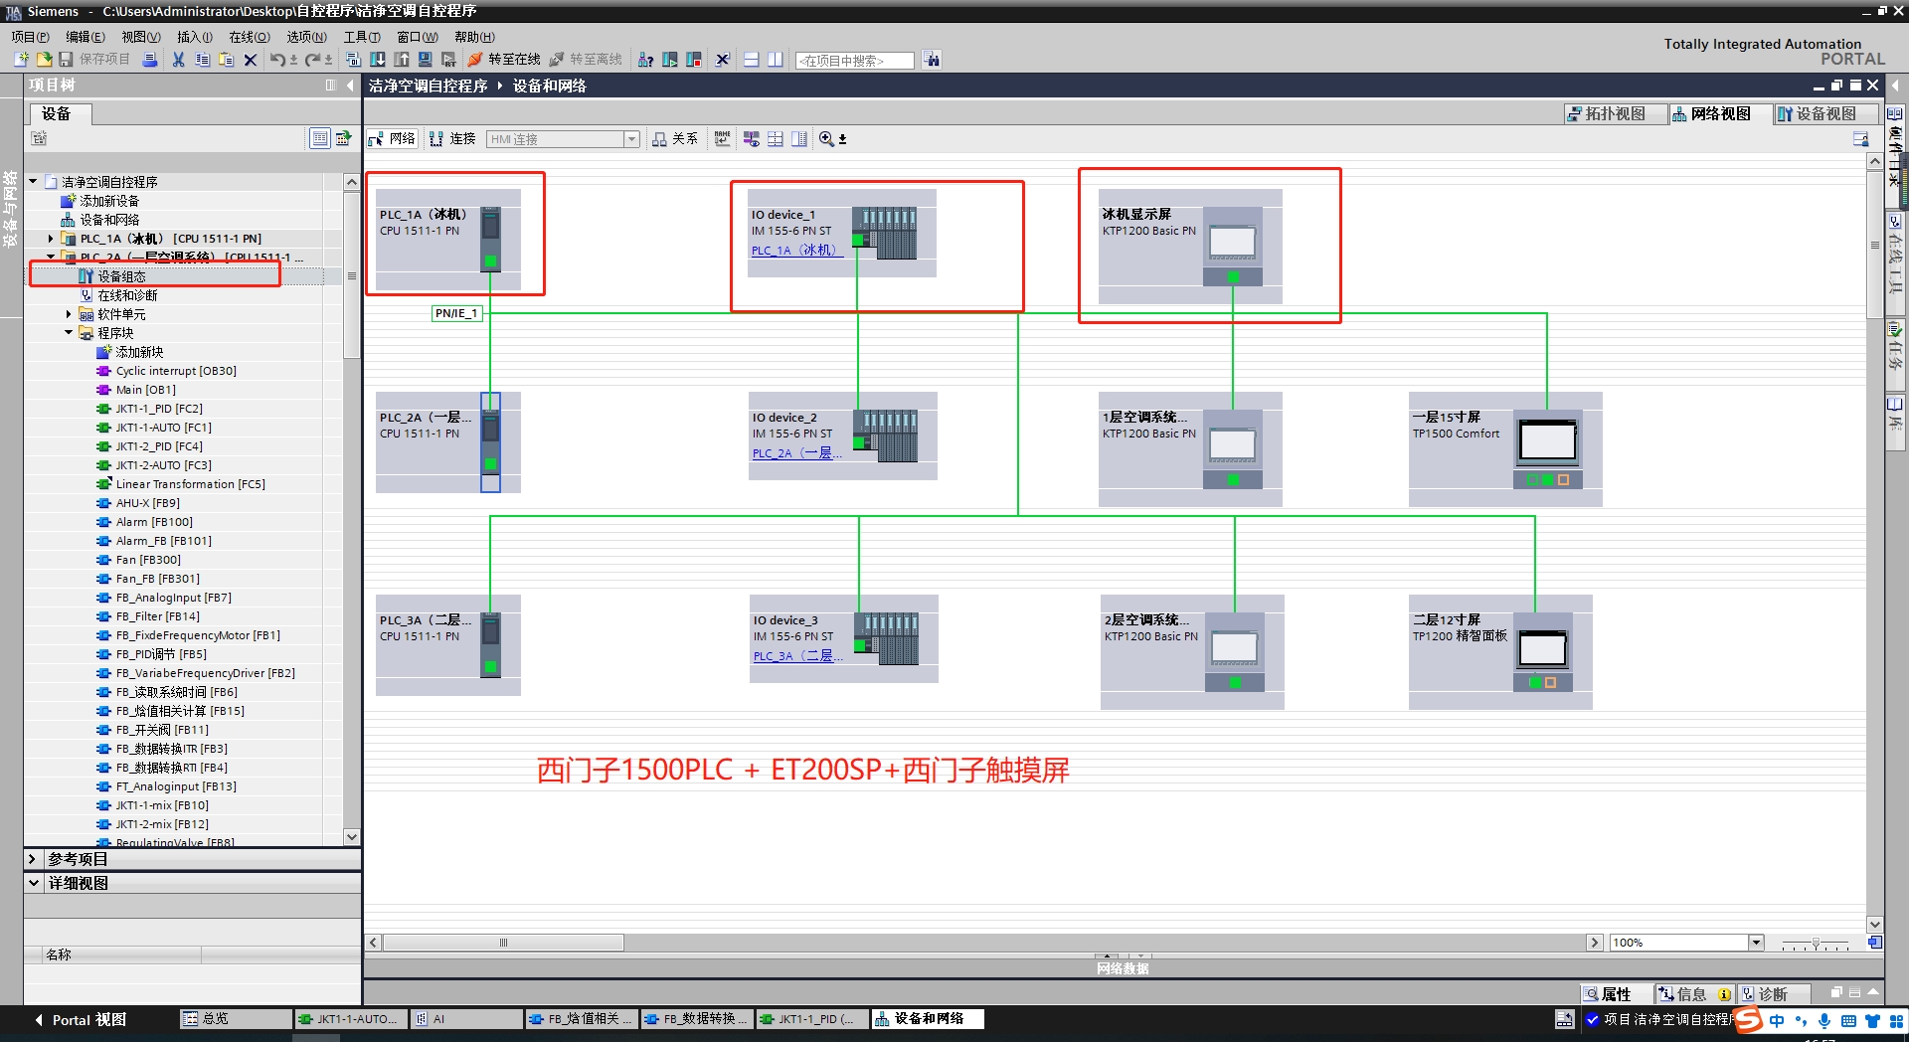Click the zoom magnifier icon in network toolbar
The width and height of the screenshot is (1909, 1042).
[x=827, y=139]
